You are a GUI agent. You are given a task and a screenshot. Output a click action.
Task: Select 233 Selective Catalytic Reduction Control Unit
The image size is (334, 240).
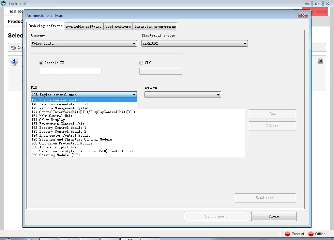(84, 151)
